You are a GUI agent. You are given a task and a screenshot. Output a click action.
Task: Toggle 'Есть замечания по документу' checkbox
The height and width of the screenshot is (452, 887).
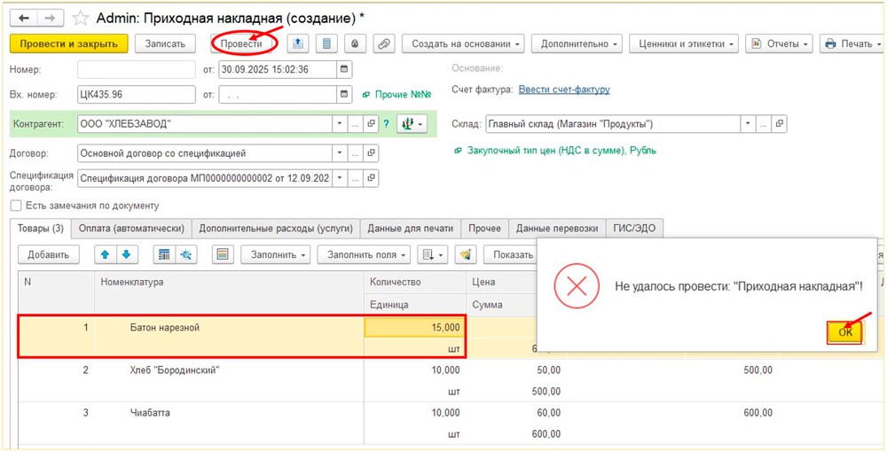click(x=16, y=206)
